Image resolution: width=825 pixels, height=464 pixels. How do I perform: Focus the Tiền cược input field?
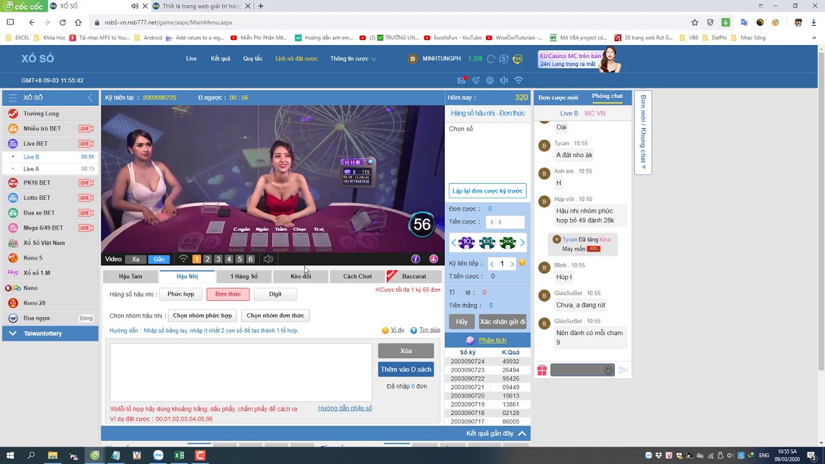[505, 222]
